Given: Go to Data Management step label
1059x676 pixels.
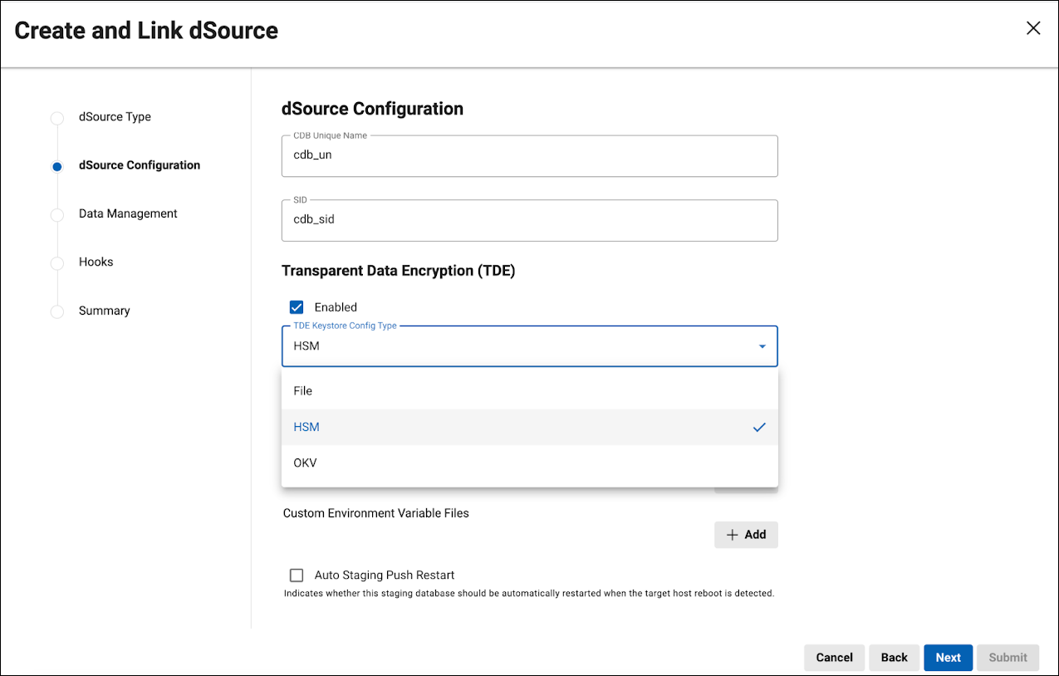Looking at the screenshot, I should pos(128,213).
